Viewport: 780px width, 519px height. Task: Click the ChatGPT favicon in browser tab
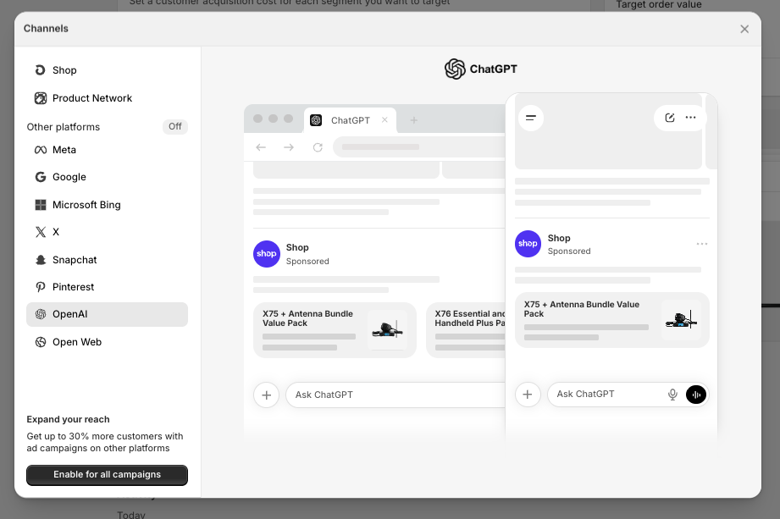tap(316, 120)
